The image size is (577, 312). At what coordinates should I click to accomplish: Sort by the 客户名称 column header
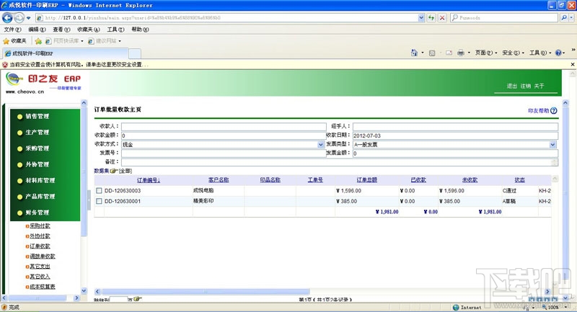point(219,180)
